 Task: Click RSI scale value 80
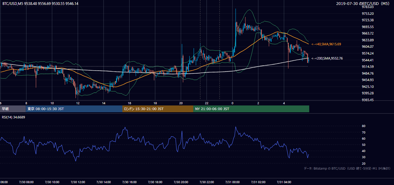363,126
